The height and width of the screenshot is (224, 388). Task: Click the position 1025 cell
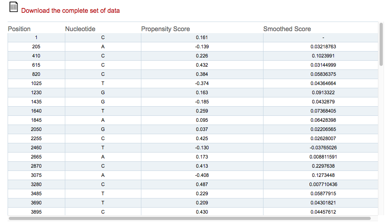point(36,83)
